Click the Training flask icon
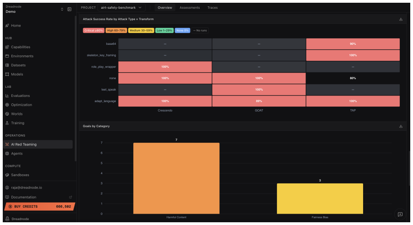 click(7, 123)
